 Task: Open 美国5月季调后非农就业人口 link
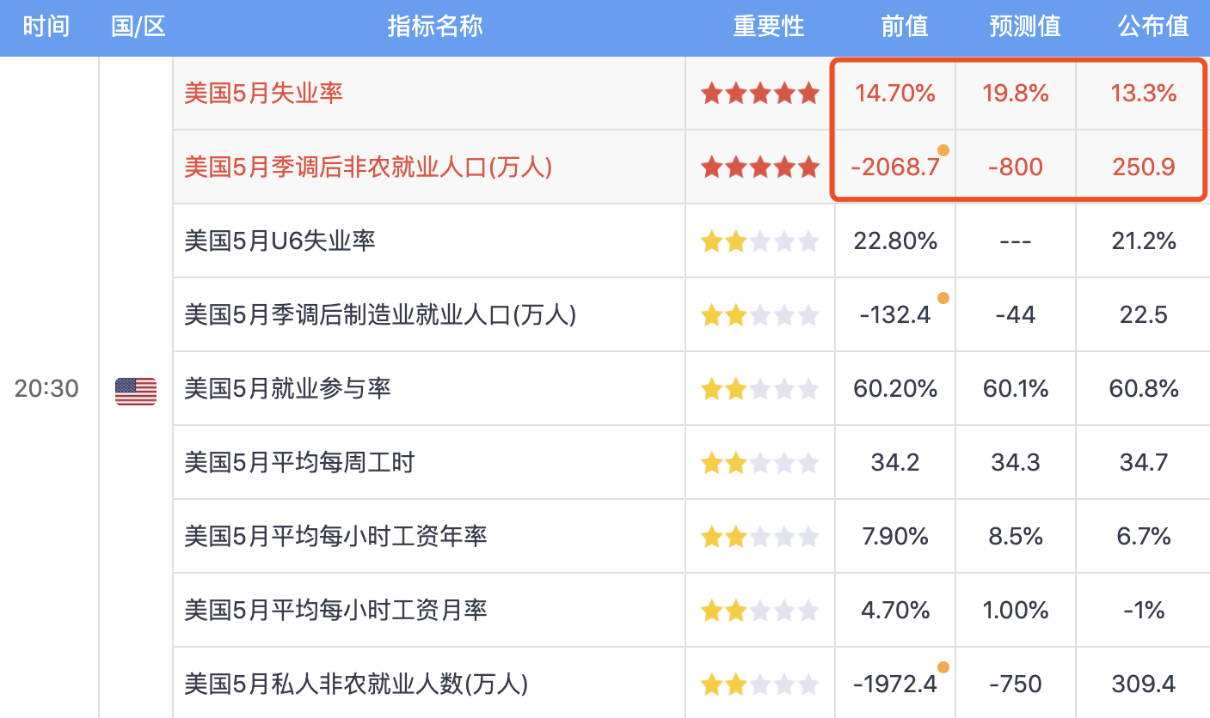[368, 167]
